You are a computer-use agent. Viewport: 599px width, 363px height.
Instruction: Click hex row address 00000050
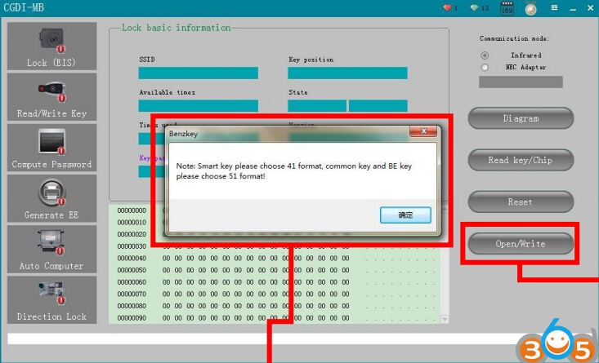pos(132,270)
